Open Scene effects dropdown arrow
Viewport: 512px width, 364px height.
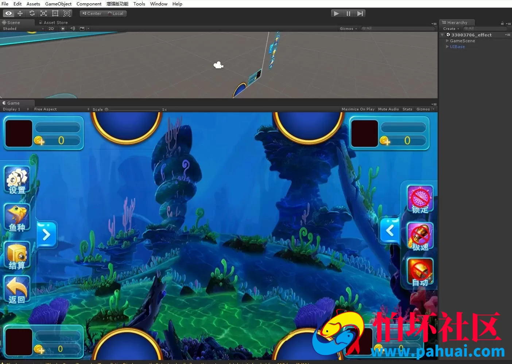[88, 28]
